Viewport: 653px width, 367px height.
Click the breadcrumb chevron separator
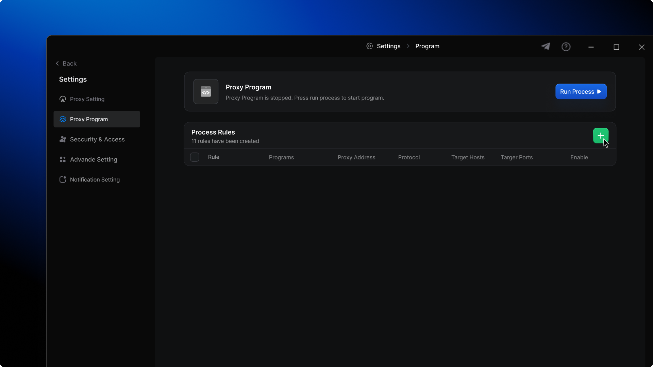(x=408, y=46)
